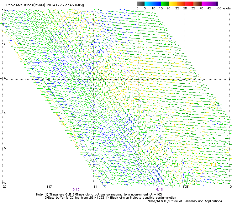Click the orange 25-30 knots color segment
The image size is (232, 203).
(181, 4)
